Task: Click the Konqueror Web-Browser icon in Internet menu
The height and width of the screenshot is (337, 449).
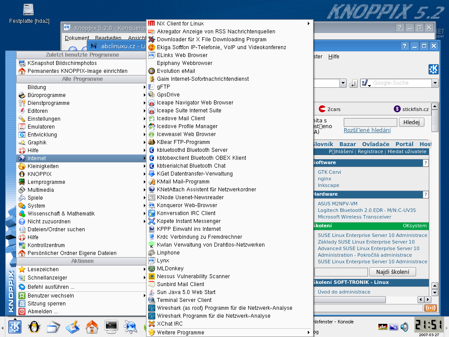Action: point(152,205)
